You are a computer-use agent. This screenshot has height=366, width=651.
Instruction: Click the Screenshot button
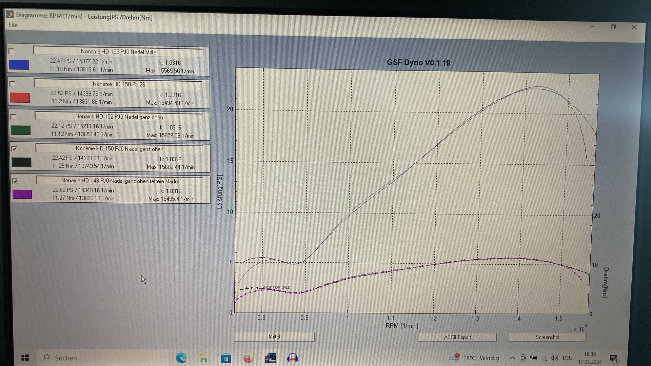547,337
